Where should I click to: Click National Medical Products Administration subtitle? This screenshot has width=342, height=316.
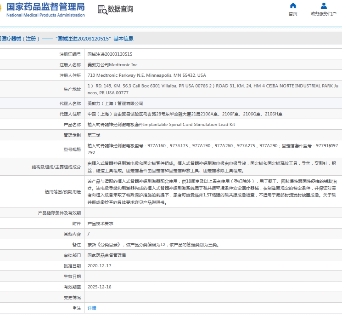(45, 15)
